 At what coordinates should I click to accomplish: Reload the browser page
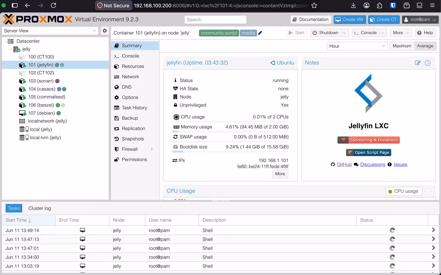tap(53, 5)
